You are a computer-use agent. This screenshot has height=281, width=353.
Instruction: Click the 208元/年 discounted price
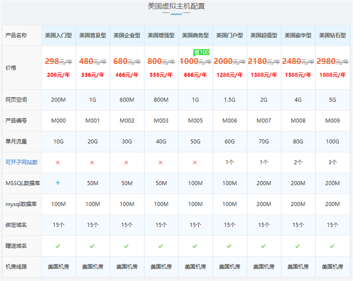[x=58, y=74]
